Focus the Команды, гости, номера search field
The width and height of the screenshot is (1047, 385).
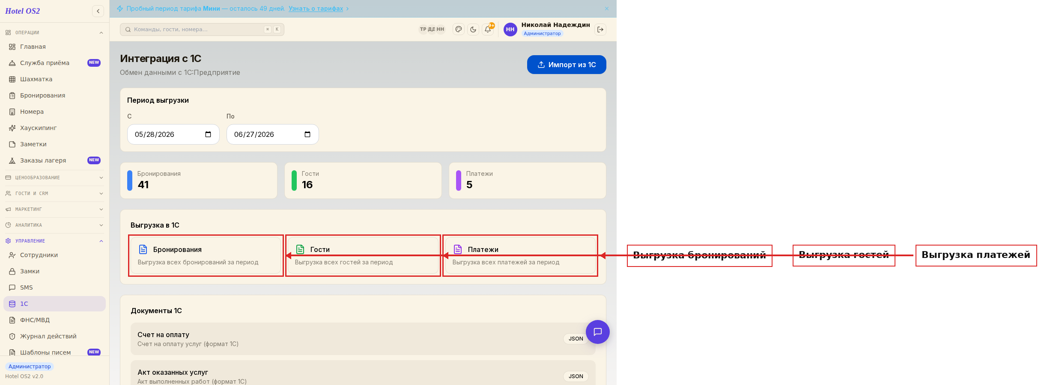(x=202, y=30)
